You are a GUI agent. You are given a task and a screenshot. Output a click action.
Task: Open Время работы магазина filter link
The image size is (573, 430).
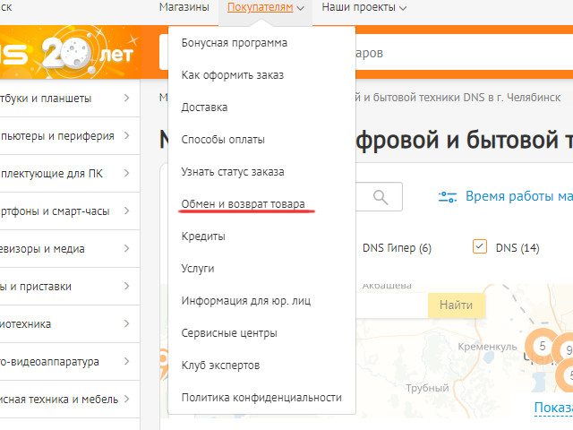click(519, 196)
